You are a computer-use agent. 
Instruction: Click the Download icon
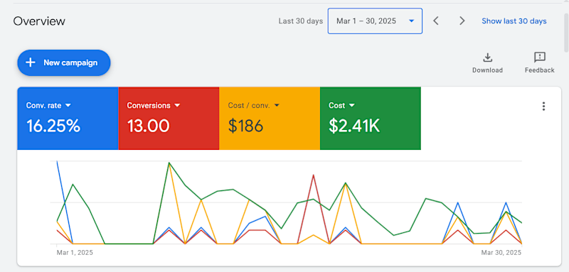pyautogui.click(x=487, y=58)
